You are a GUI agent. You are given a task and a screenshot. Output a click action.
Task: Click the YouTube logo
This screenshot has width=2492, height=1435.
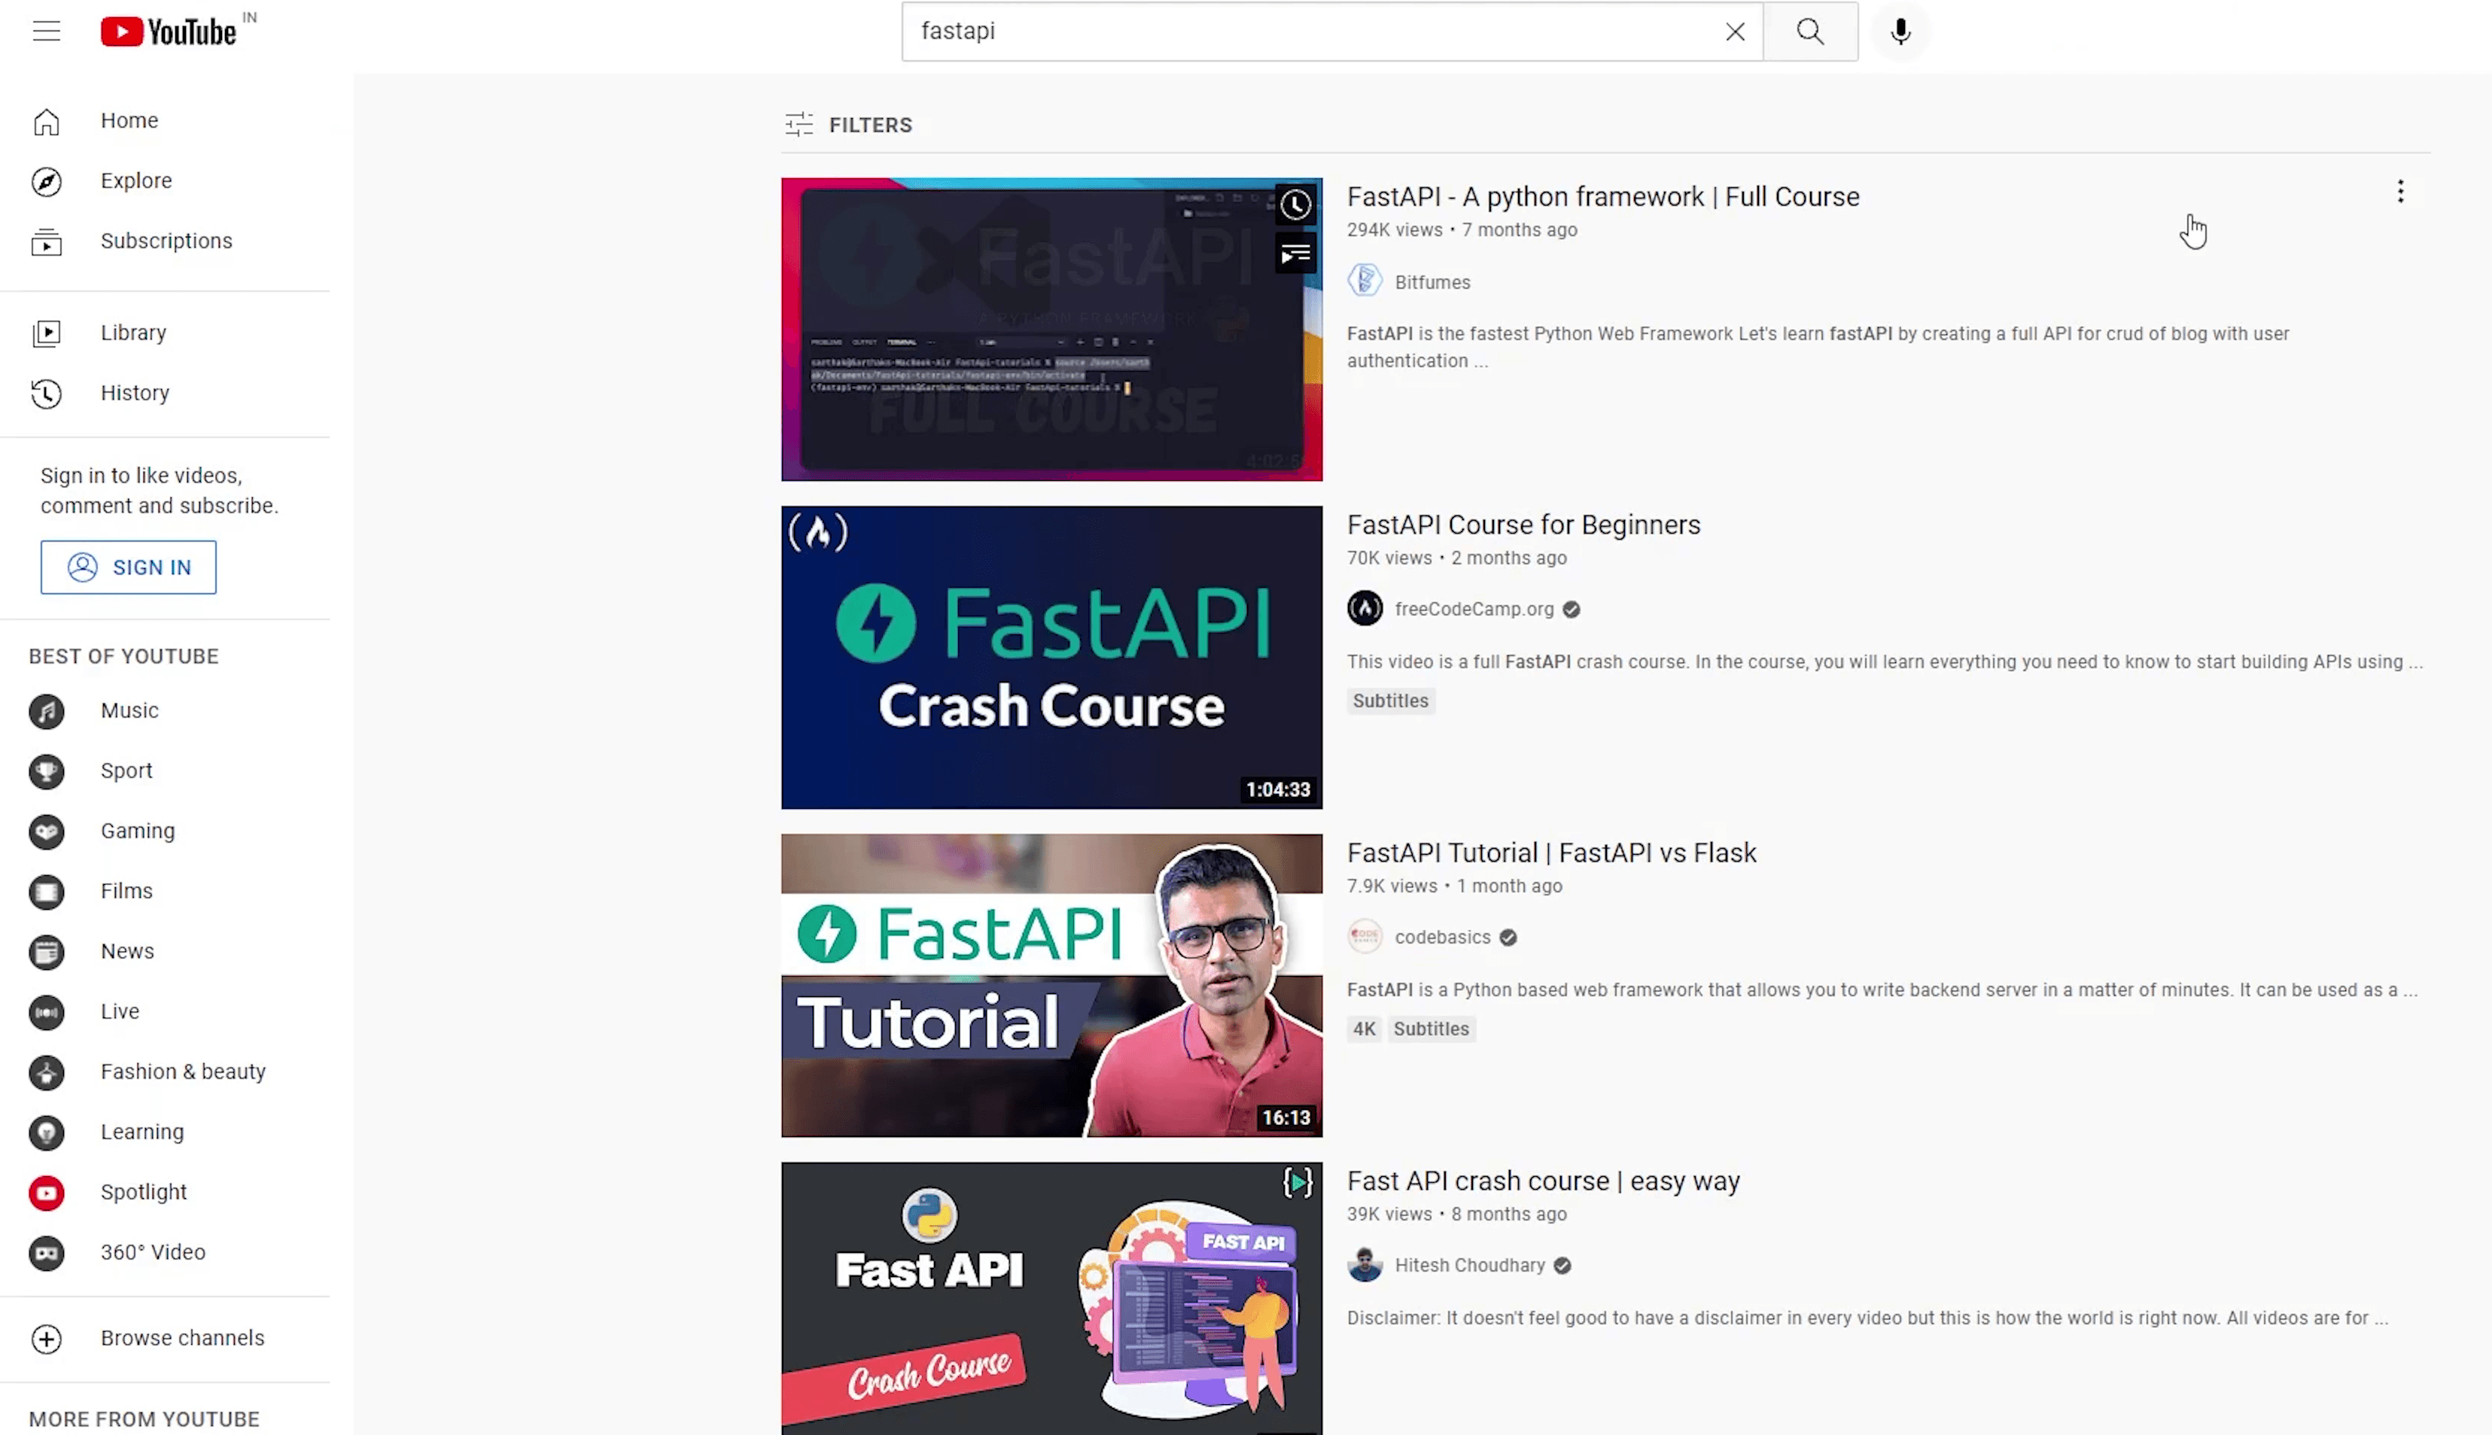click(x=169, y=32)
